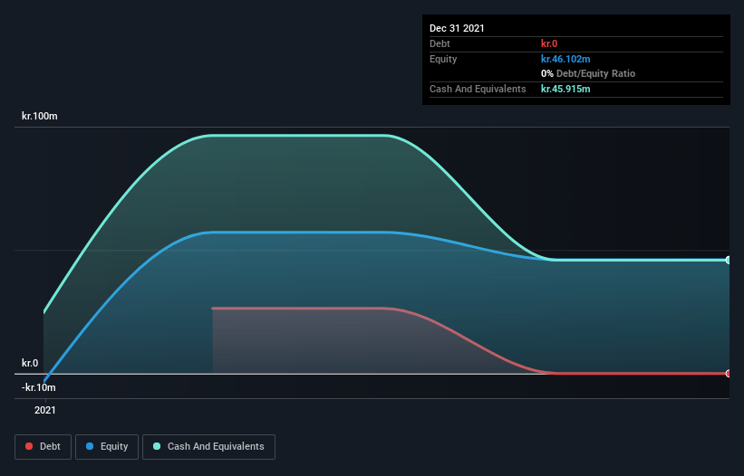
Task: Click the 2021 x-axis label
Action: (x=45, y=410)
